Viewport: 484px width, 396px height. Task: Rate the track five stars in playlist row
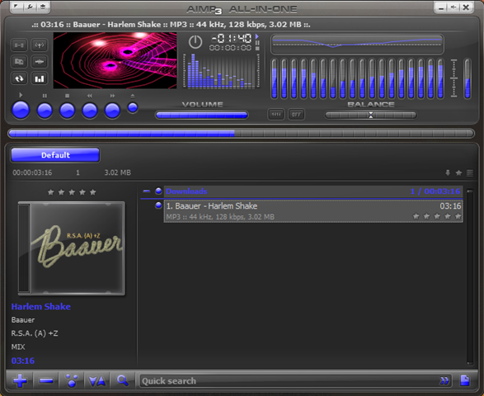tap(458, 216)
